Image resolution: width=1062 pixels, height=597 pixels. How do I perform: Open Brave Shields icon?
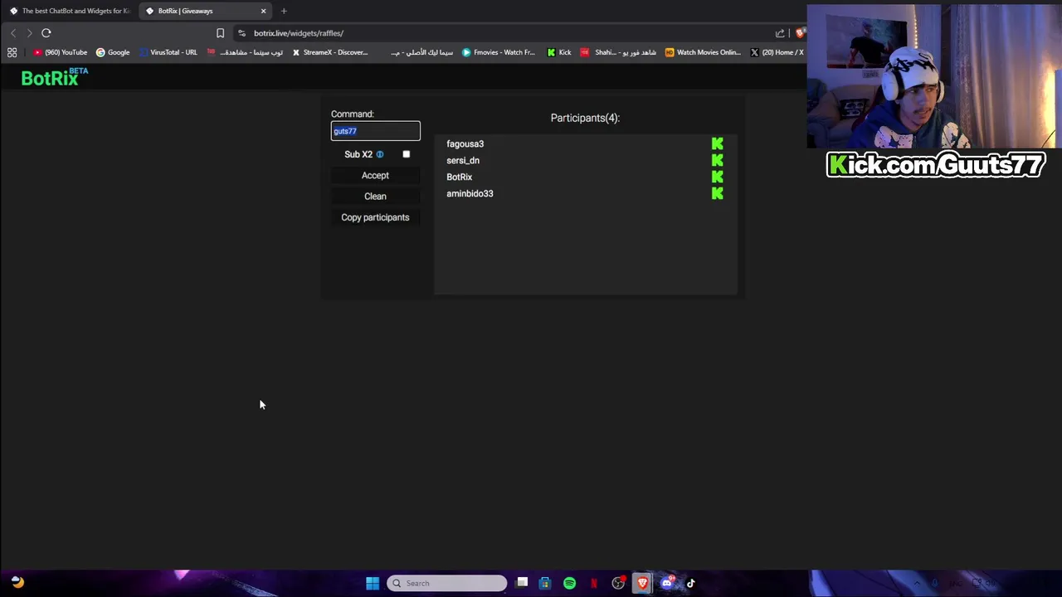800,33
